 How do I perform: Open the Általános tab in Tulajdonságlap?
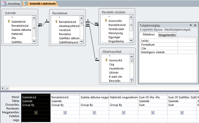click(149, 34)
